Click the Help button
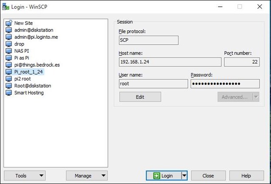Image resolution: width=271 pixels, height=184 pixels. [246, 175]
